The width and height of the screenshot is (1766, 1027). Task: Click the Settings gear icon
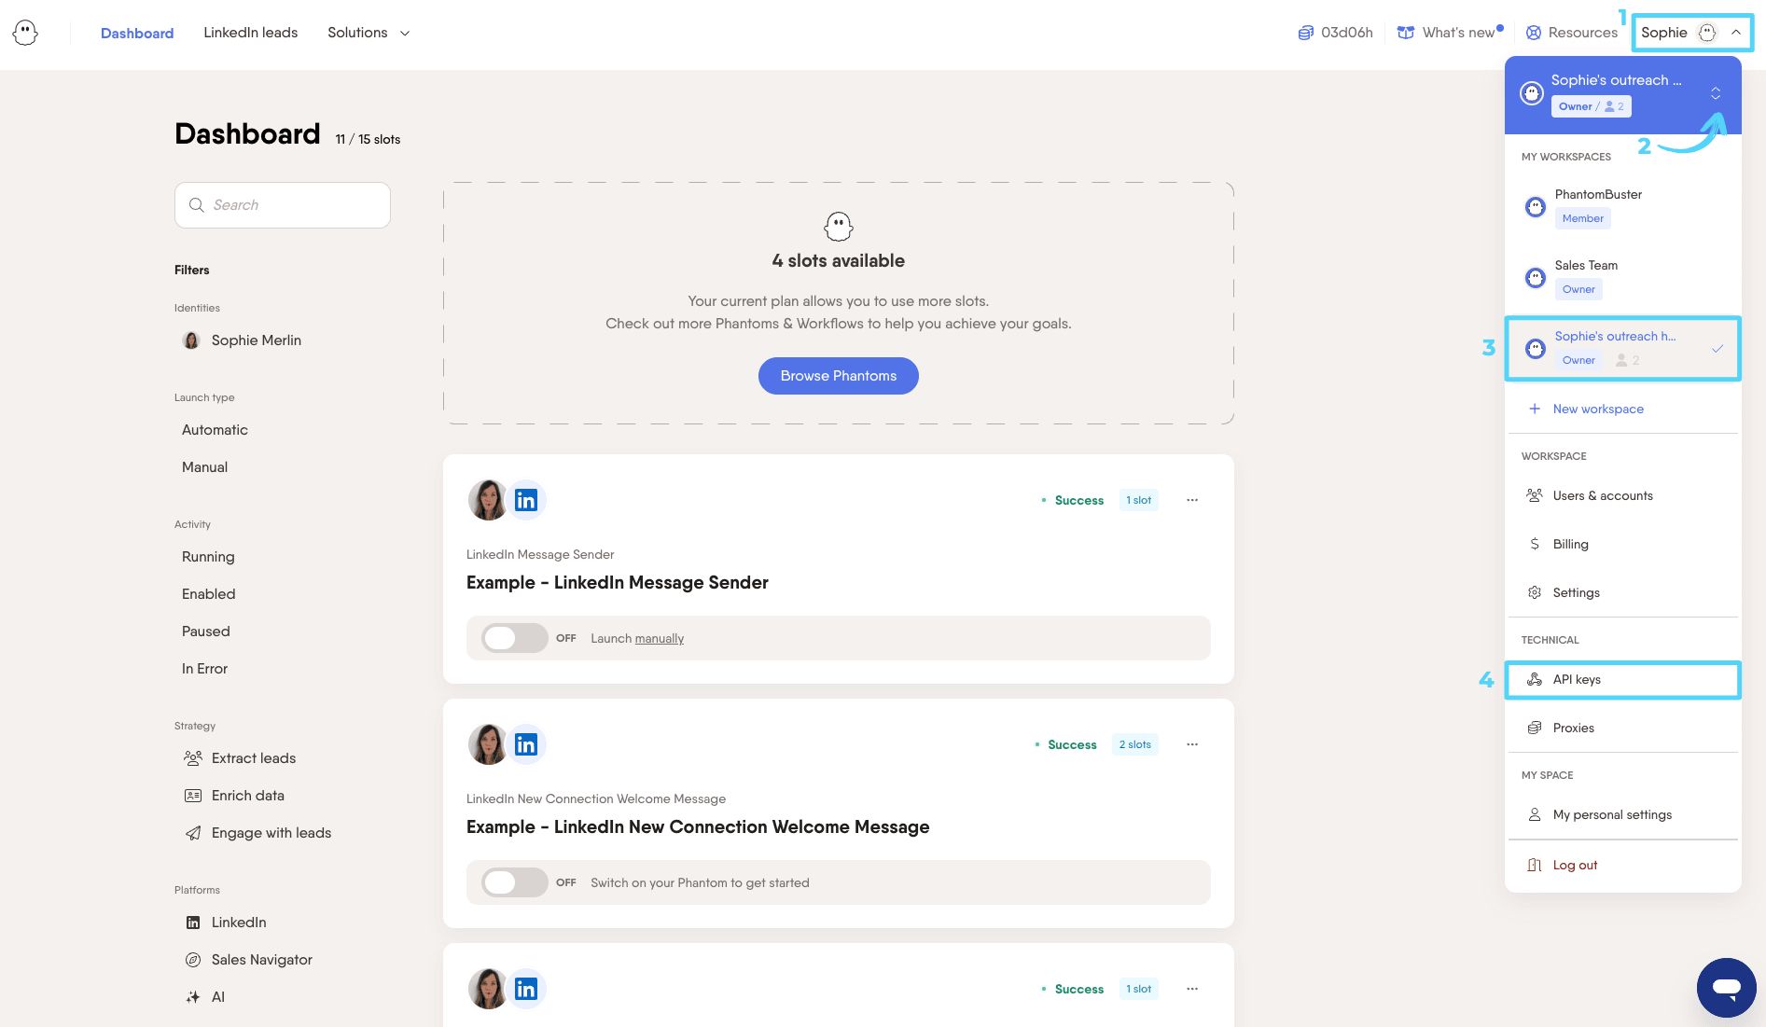(x=1535, y=592)
